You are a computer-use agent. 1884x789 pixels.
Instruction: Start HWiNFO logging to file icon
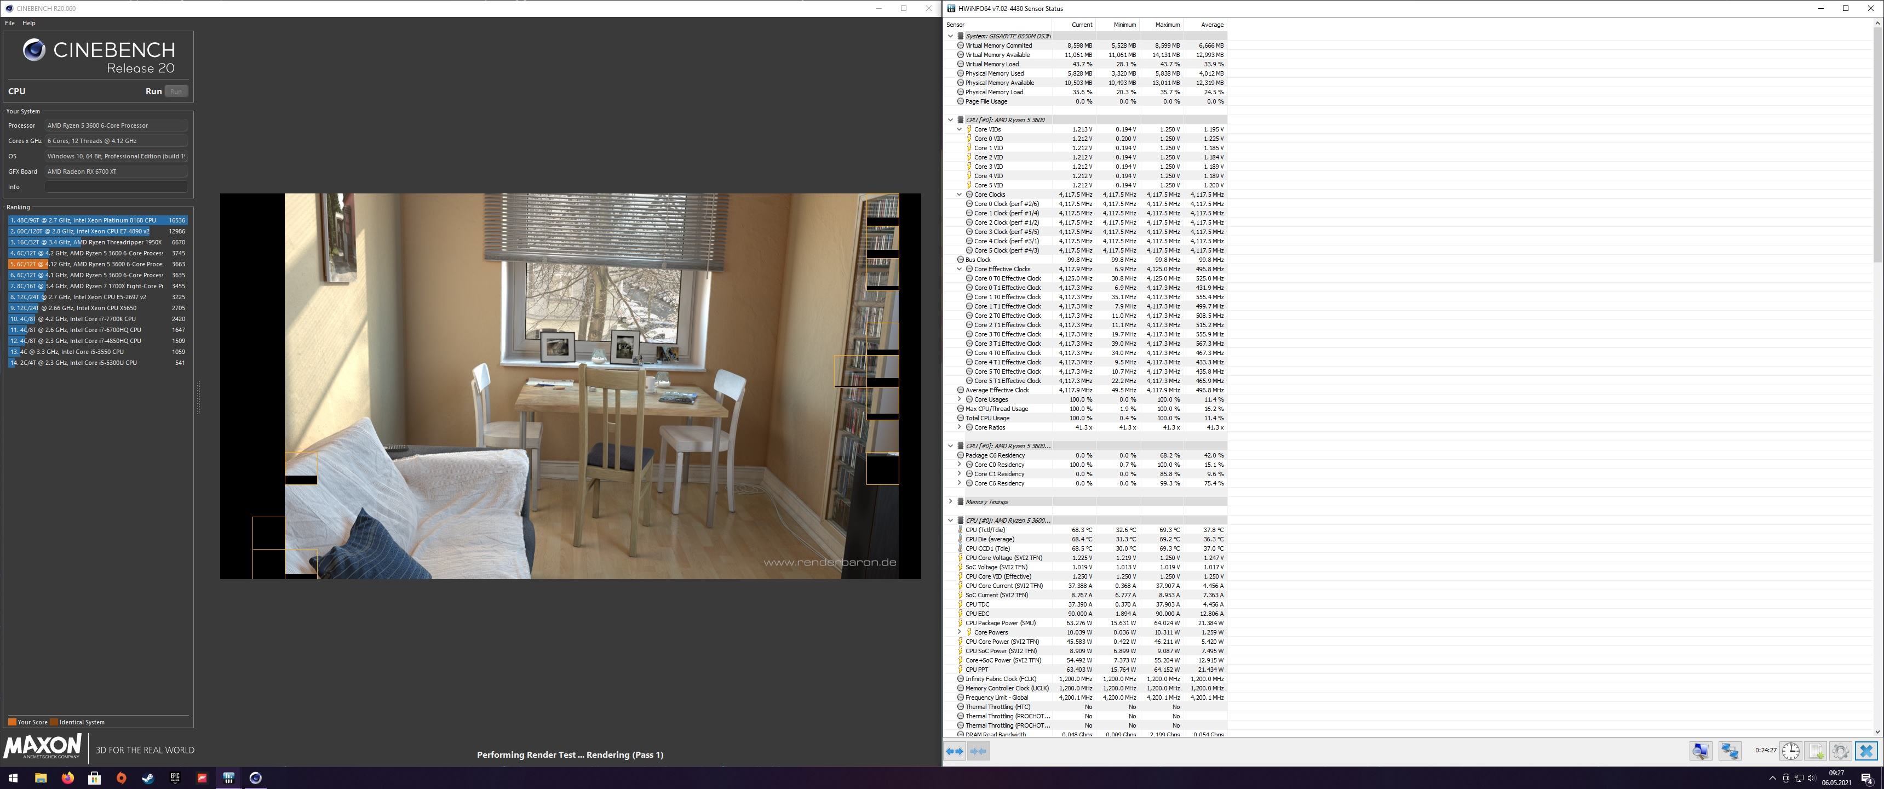coord(1816,751)
